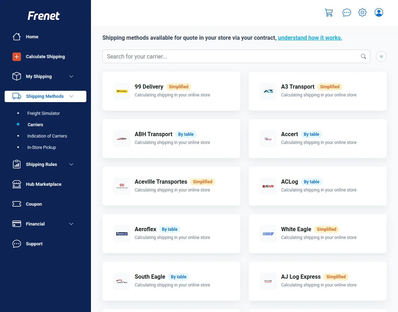The image size is (398, 312).
Task: Select Carriers submenu item
Action: point(35,124)
